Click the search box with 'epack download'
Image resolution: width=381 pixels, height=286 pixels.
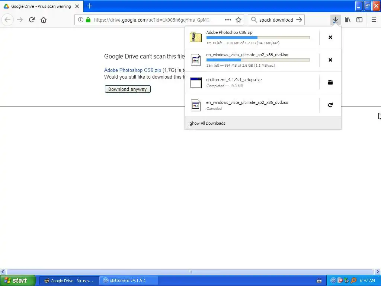point(276,20)
